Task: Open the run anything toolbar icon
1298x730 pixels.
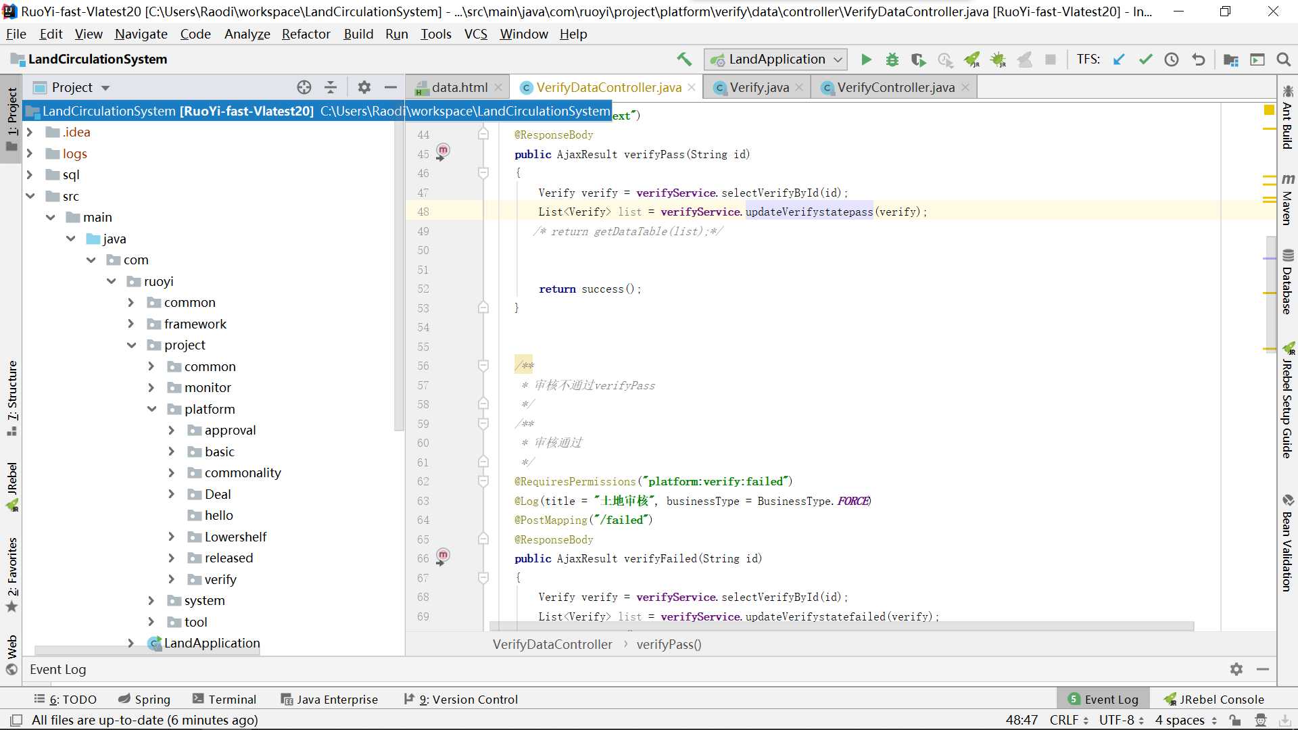Action: click(x=1257, y=59)
